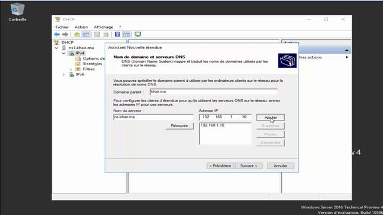Select the IPv6 tree item label
The width and height of the screenshot is (383, 215).
click(80, 75)
